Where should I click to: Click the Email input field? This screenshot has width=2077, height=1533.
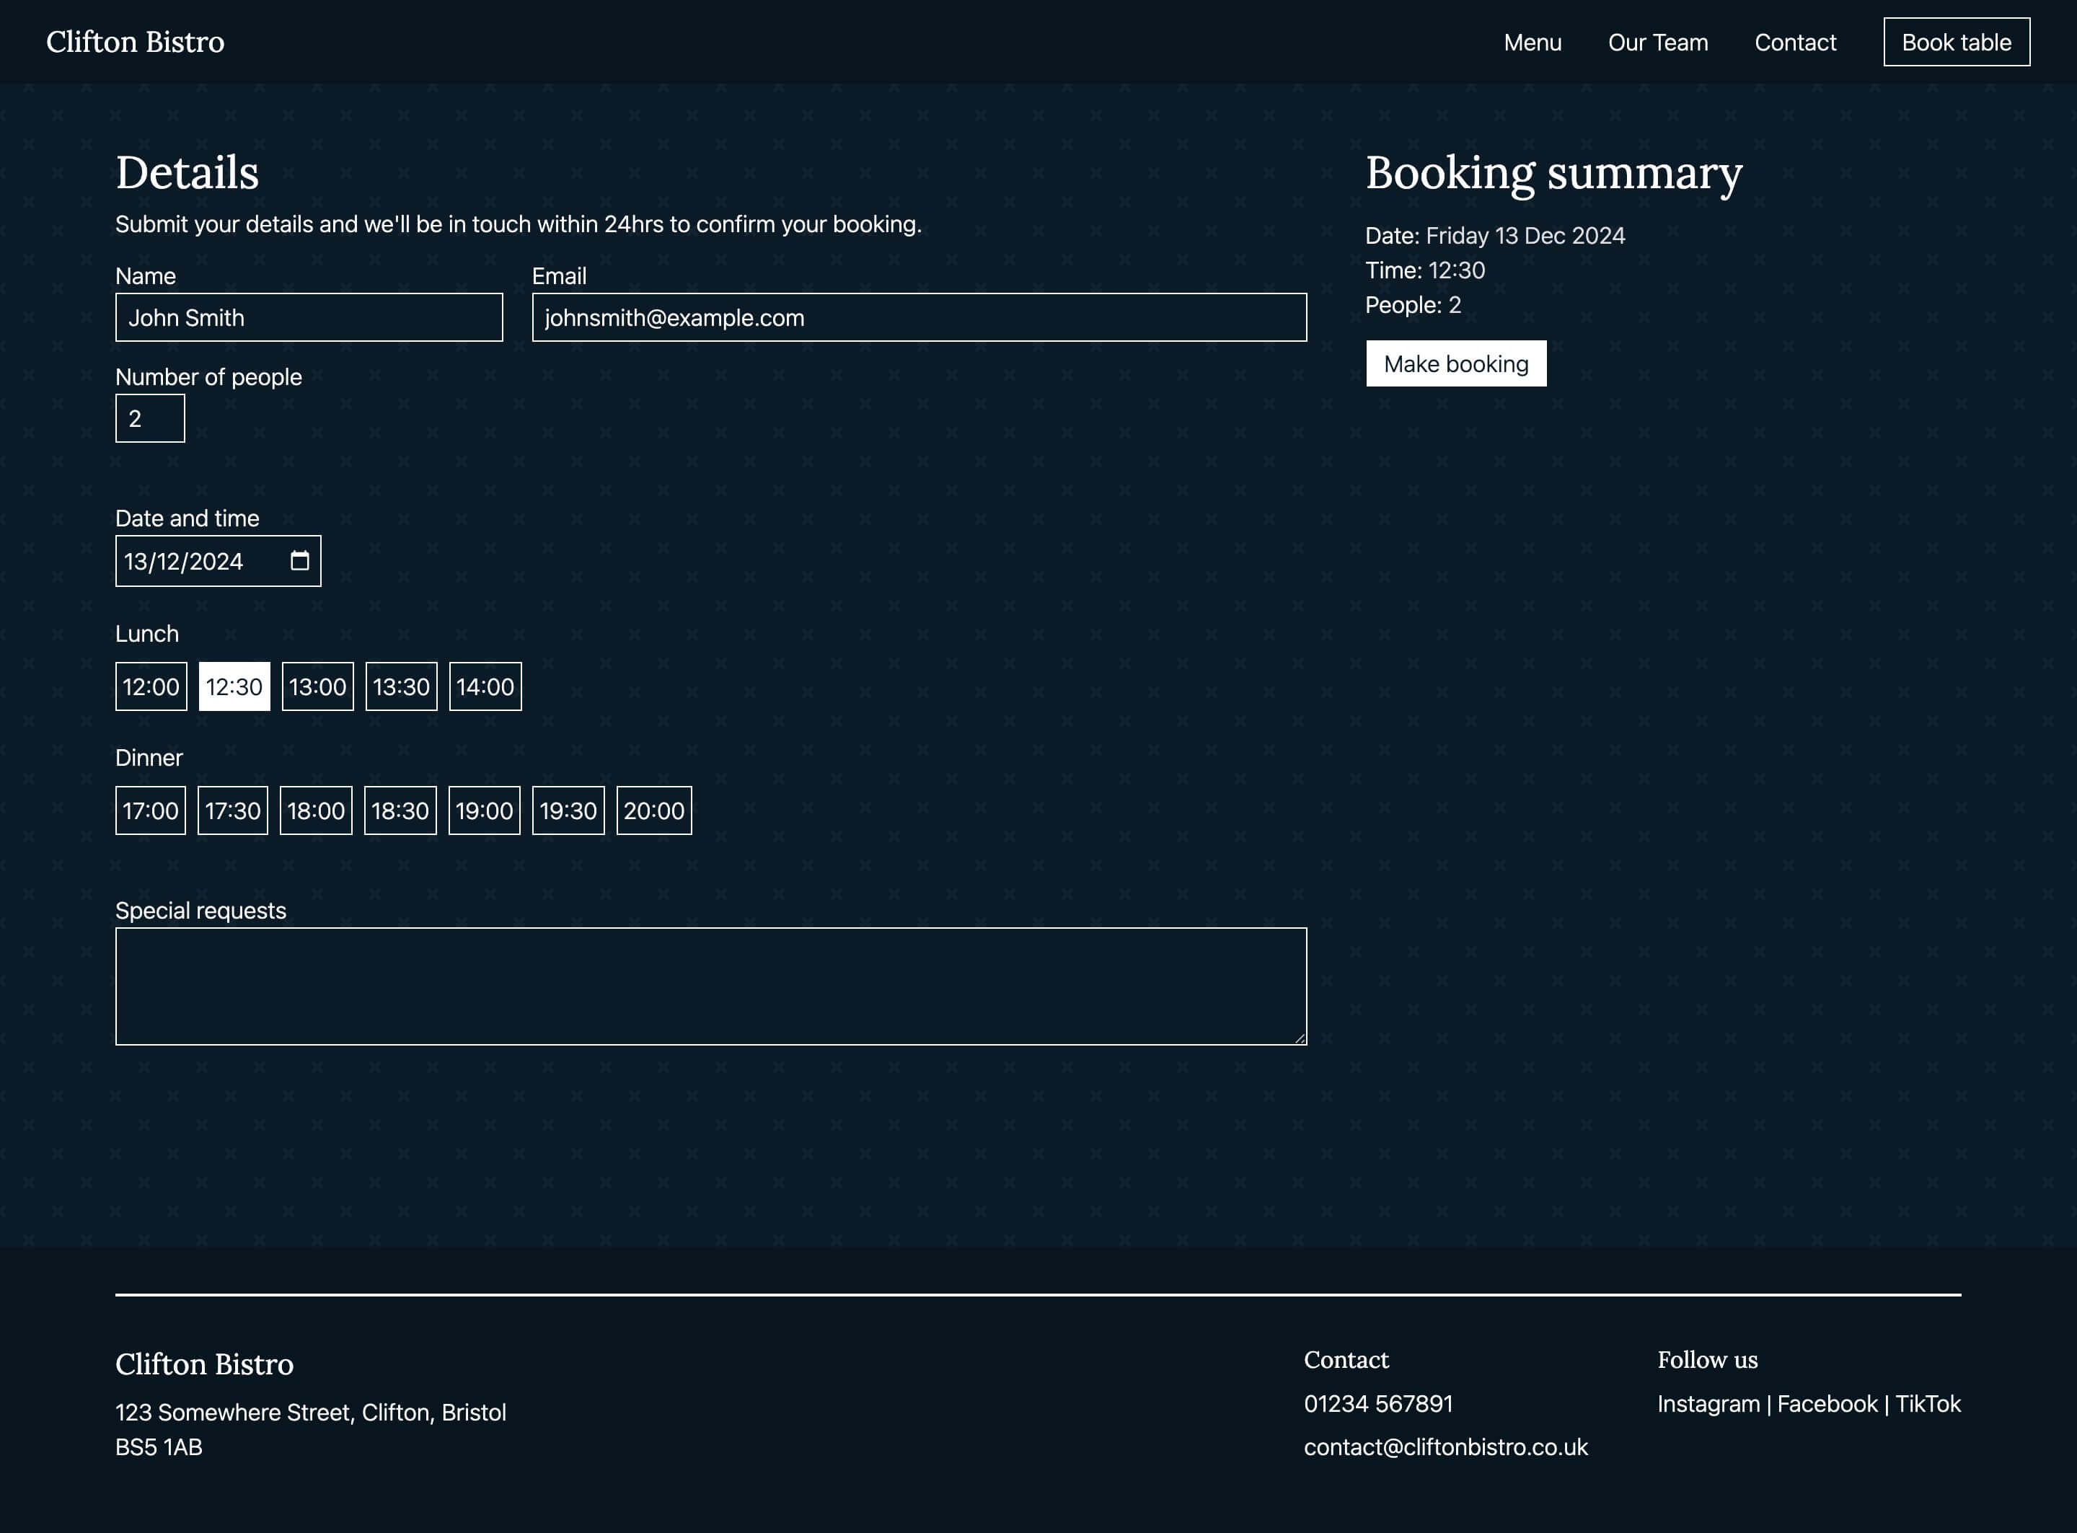(920, 316)
